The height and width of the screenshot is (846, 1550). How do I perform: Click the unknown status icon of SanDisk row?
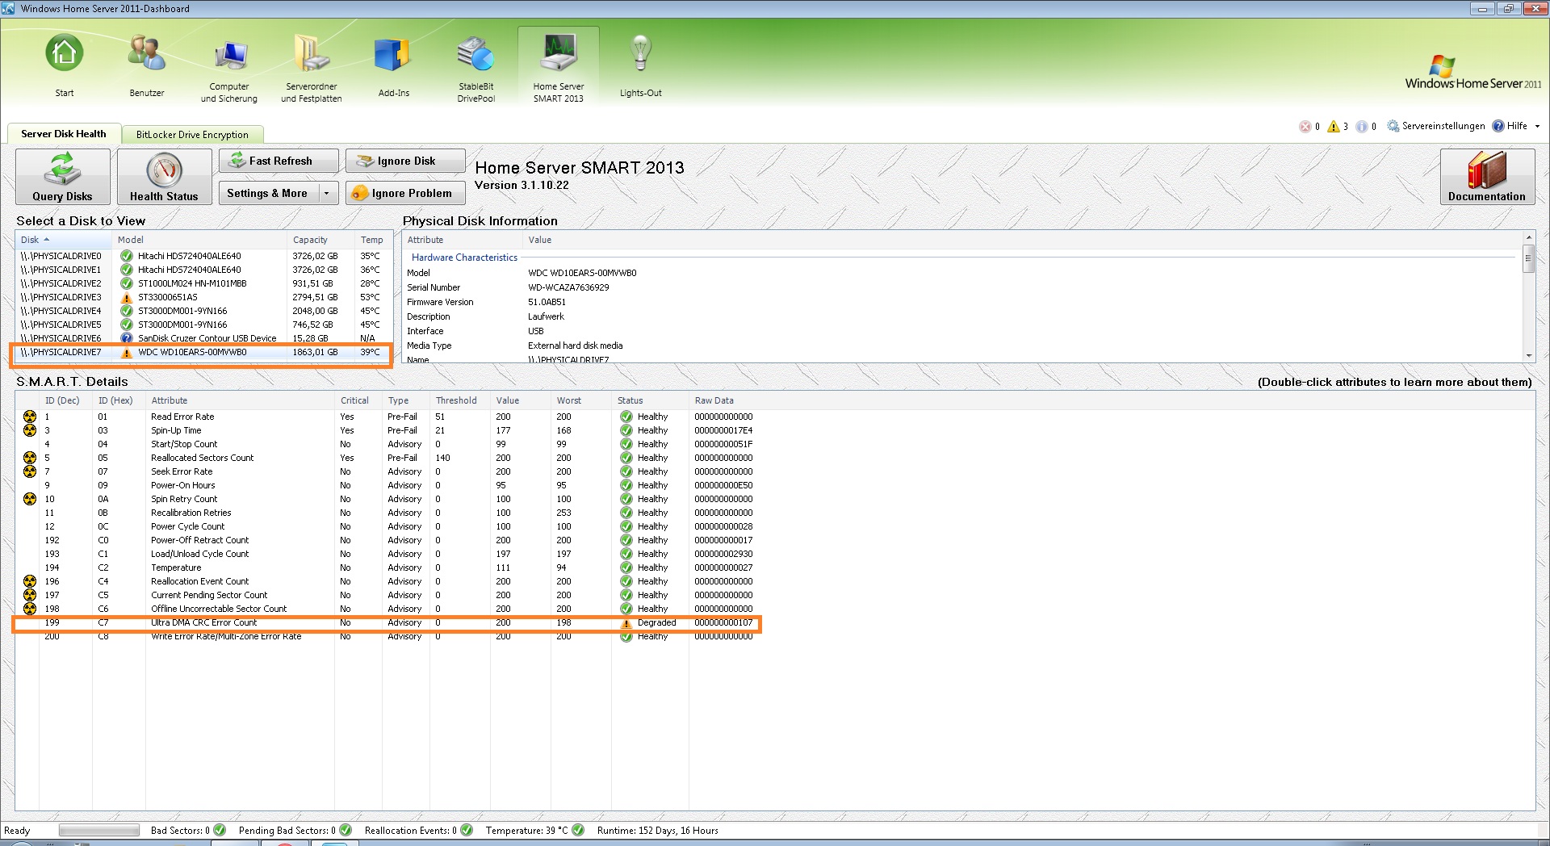[126, 338]
